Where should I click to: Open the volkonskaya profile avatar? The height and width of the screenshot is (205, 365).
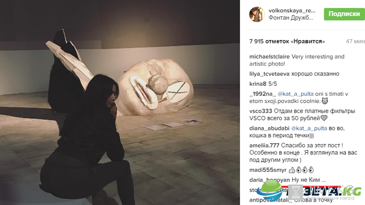(x=257, y=14)
